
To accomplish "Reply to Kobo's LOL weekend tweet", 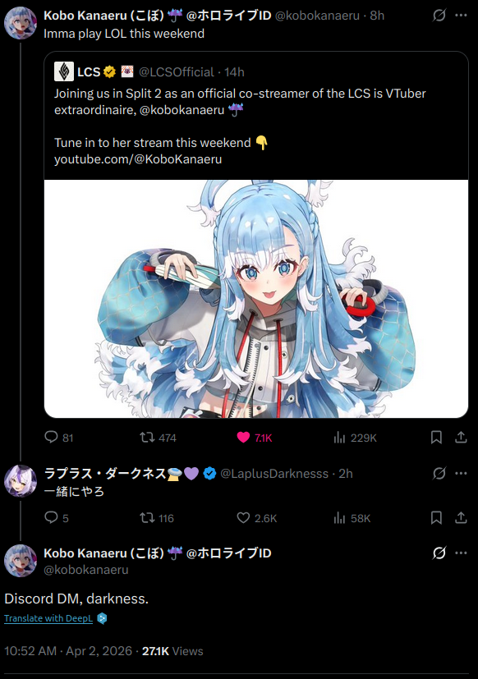I will [58, 438].
